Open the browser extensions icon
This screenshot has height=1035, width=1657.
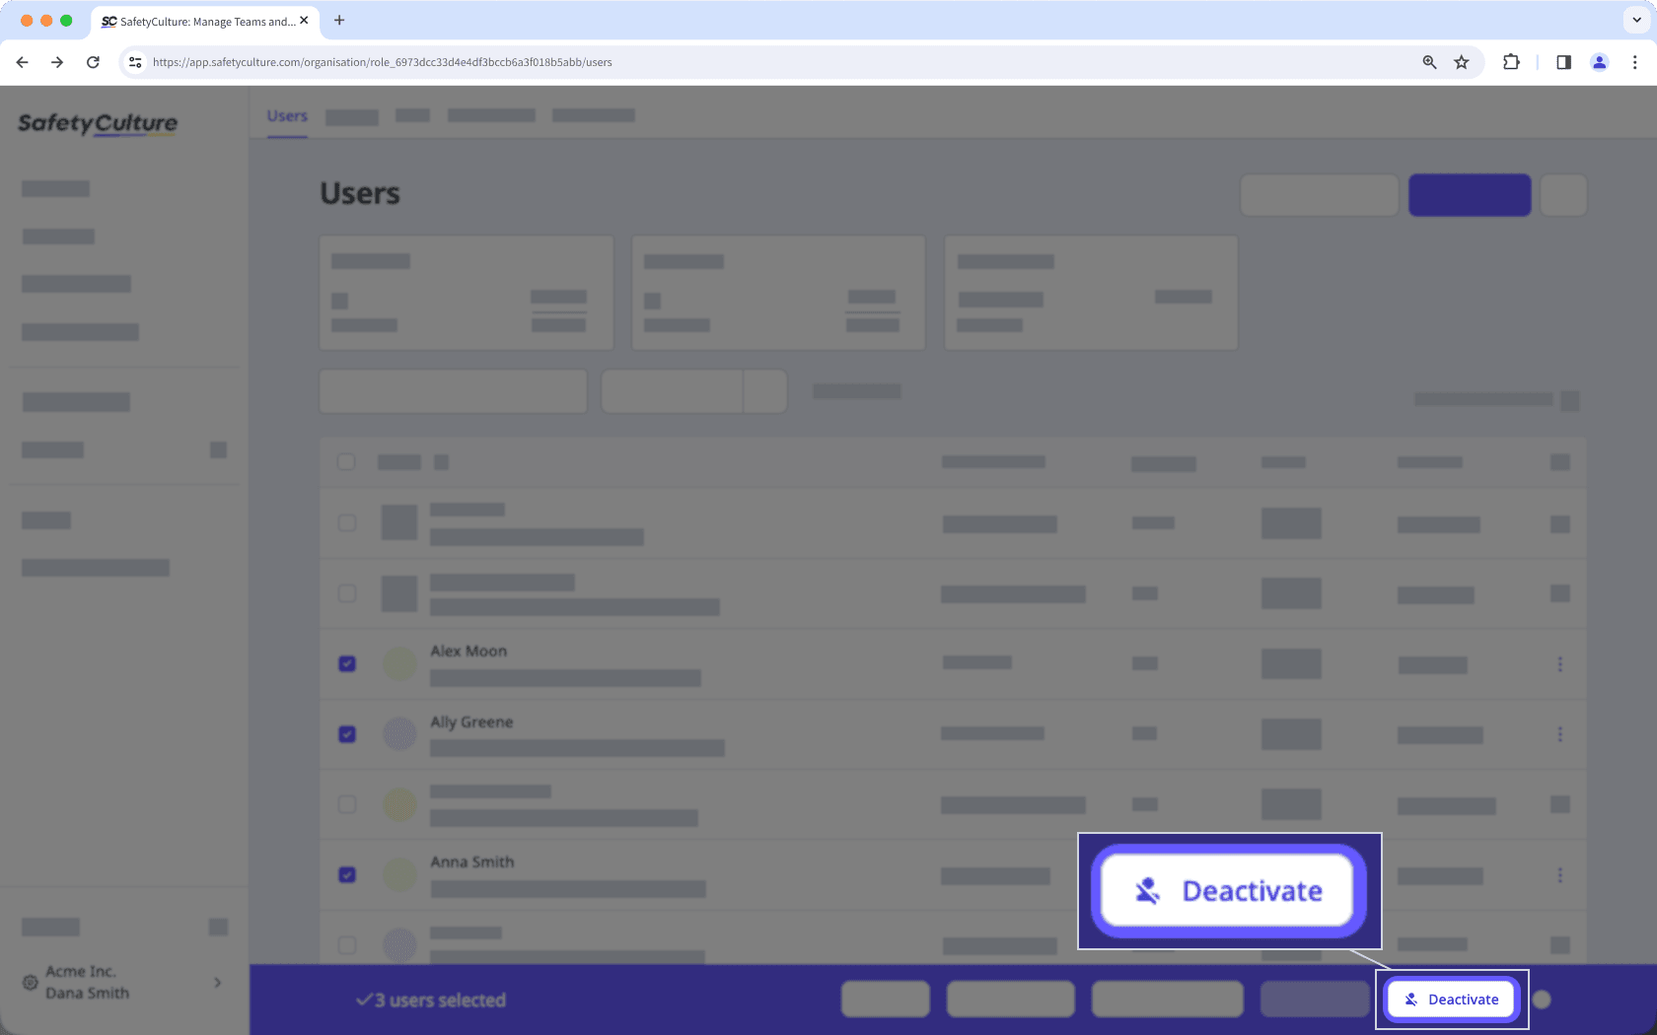(x=1510, y=61)
